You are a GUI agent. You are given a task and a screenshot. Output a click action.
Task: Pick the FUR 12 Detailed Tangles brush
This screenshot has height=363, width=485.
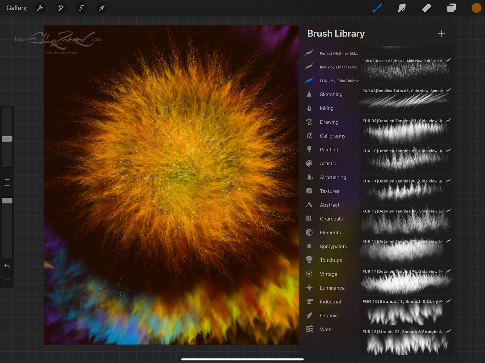coord(405,219)
